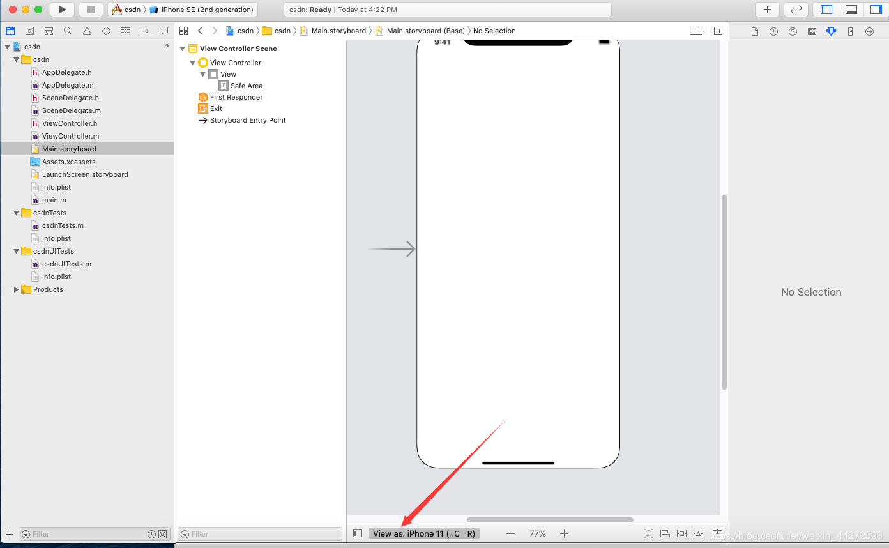Switch to the Breakpoint navigator

tap(144, 31)
